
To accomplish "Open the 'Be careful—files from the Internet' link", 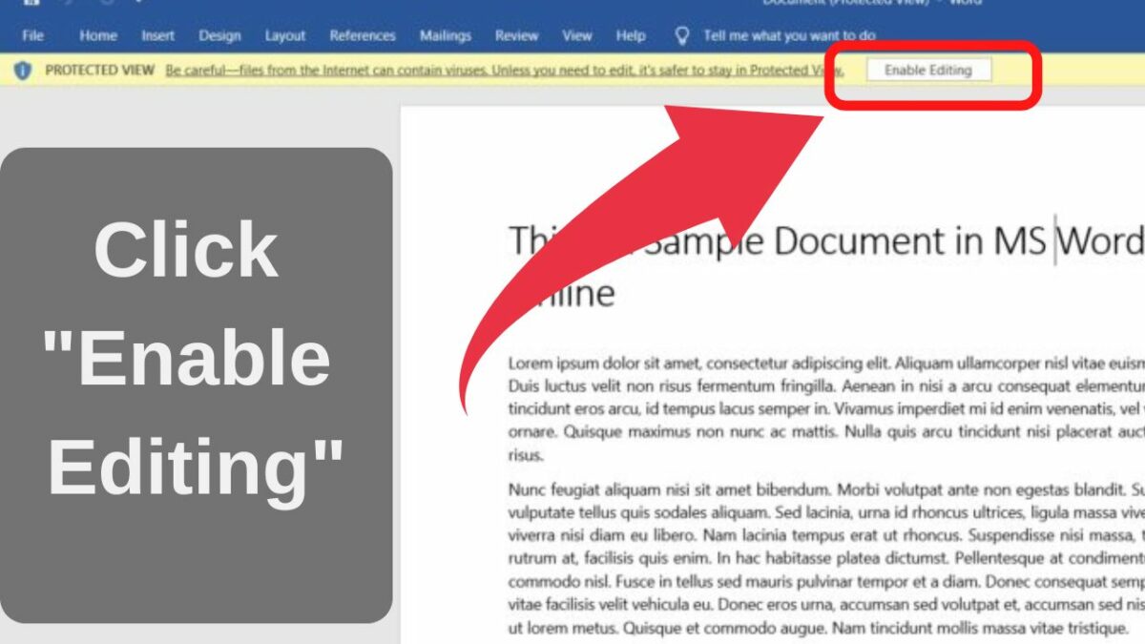I will click(504, 71).
